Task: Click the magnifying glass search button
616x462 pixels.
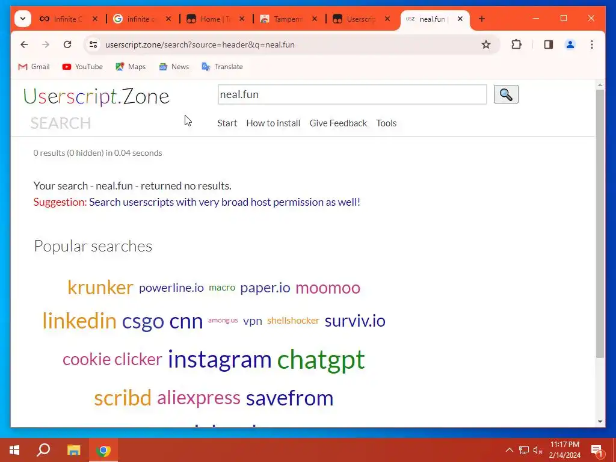Action: coord(505,94)
